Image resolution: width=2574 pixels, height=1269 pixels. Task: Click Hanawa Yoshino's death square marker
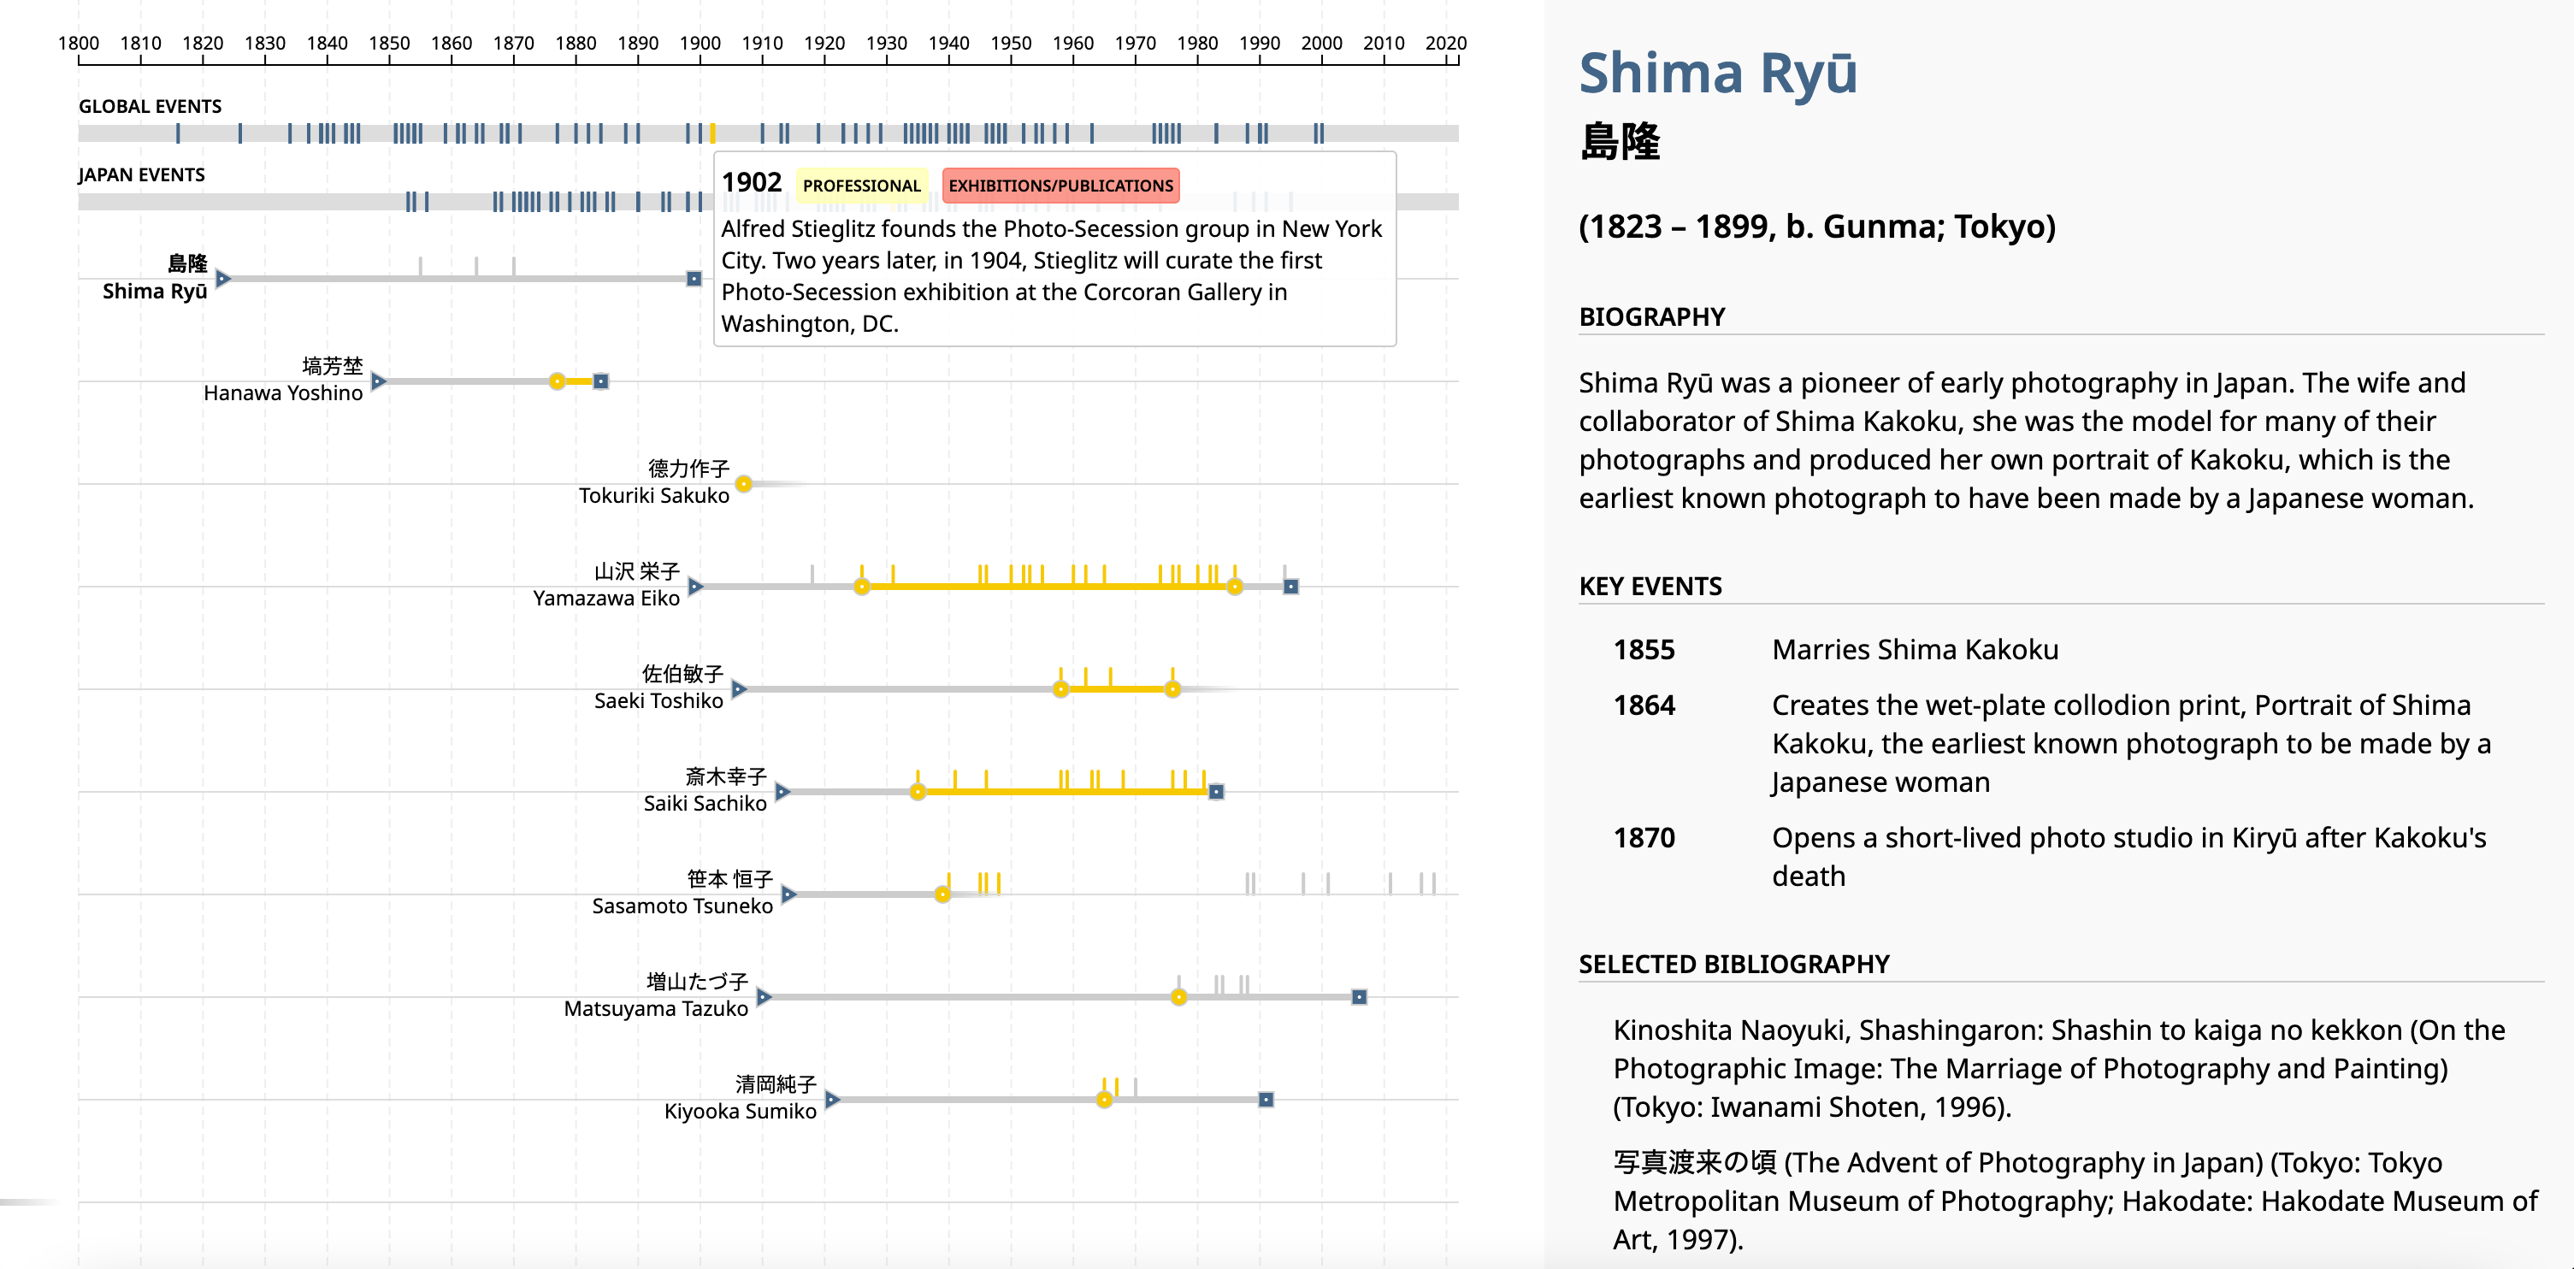pyautogui.click(x=600, y=381)
